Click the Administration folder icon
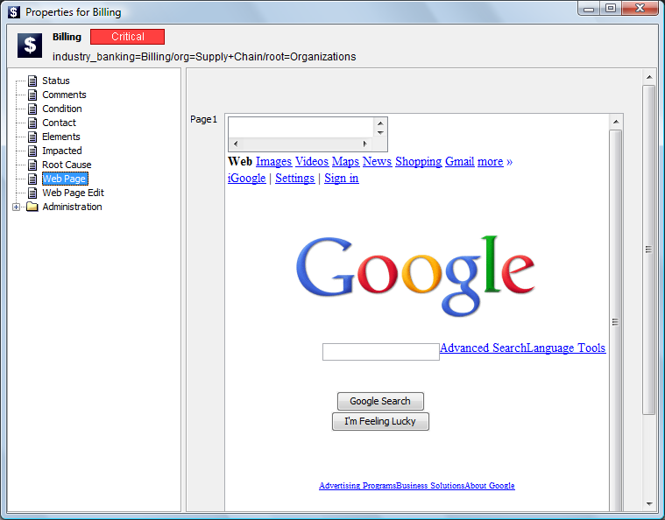 (32, 207)
